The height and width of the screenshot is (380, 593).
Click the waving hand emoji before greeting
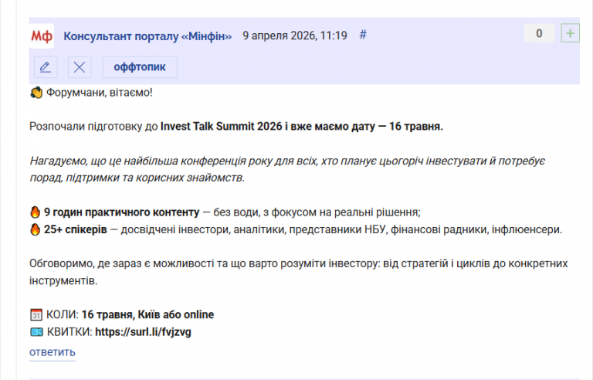36,93
